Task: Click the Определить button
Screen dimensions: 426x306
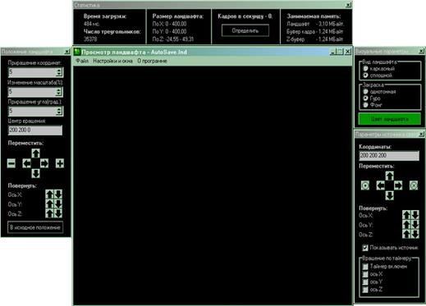Action: pos(245,30)
